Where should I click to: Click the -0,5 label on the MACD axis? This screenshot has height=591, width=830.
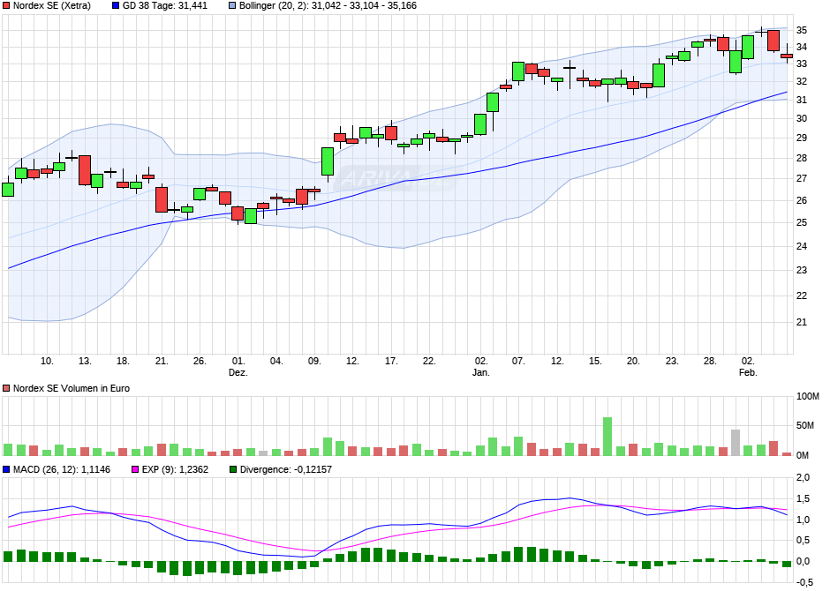click(804, 582)
